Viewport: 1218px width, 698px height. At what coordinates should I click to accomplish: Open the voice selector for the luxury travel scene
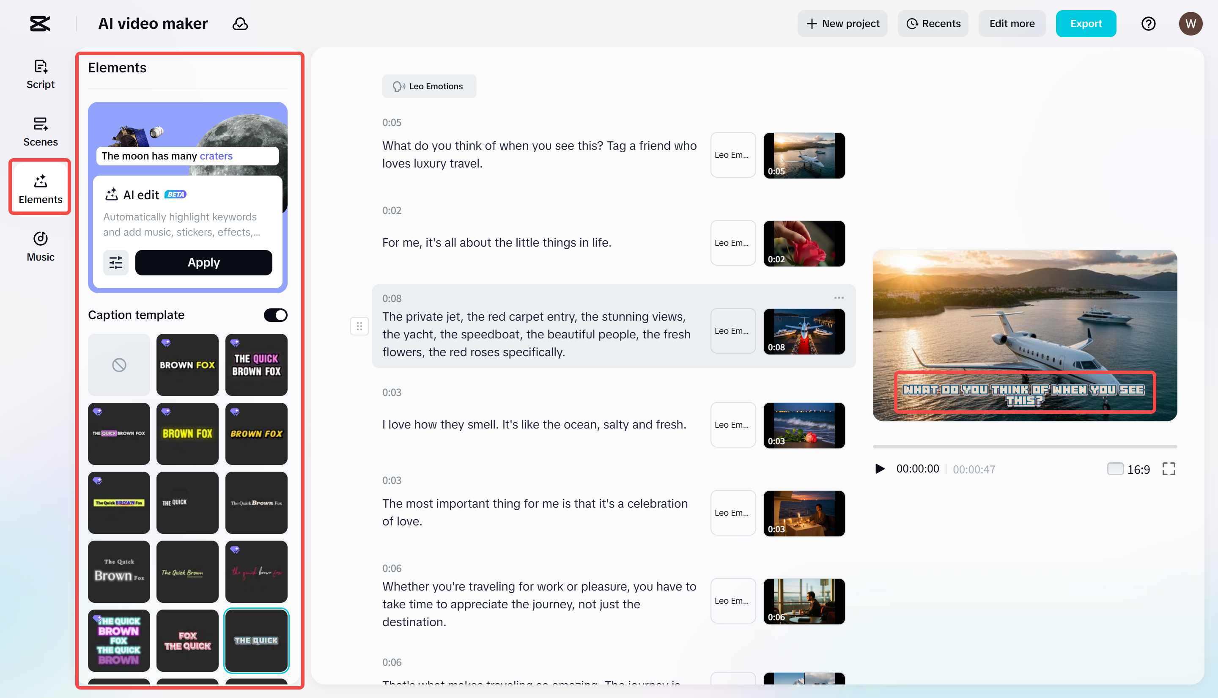pos(732,155)
